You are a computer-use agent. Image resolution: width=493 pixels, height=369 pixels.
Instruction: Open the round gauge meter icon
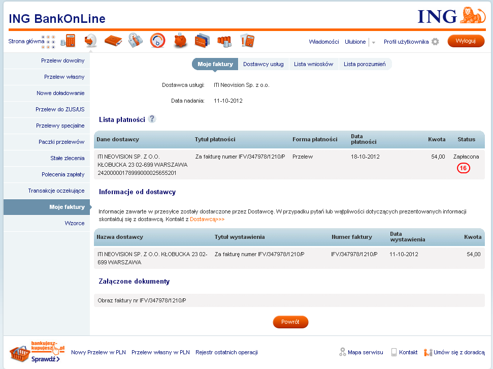(x=157, y=41)
